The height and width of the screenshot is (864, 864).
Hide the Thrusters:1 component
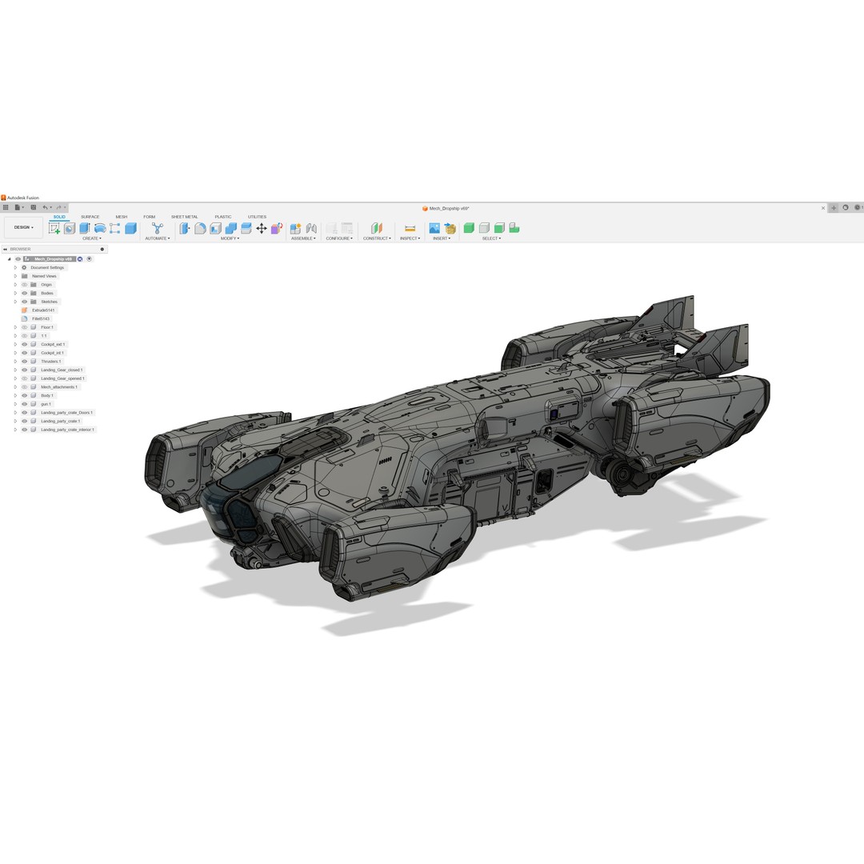(x=24, y=362)
